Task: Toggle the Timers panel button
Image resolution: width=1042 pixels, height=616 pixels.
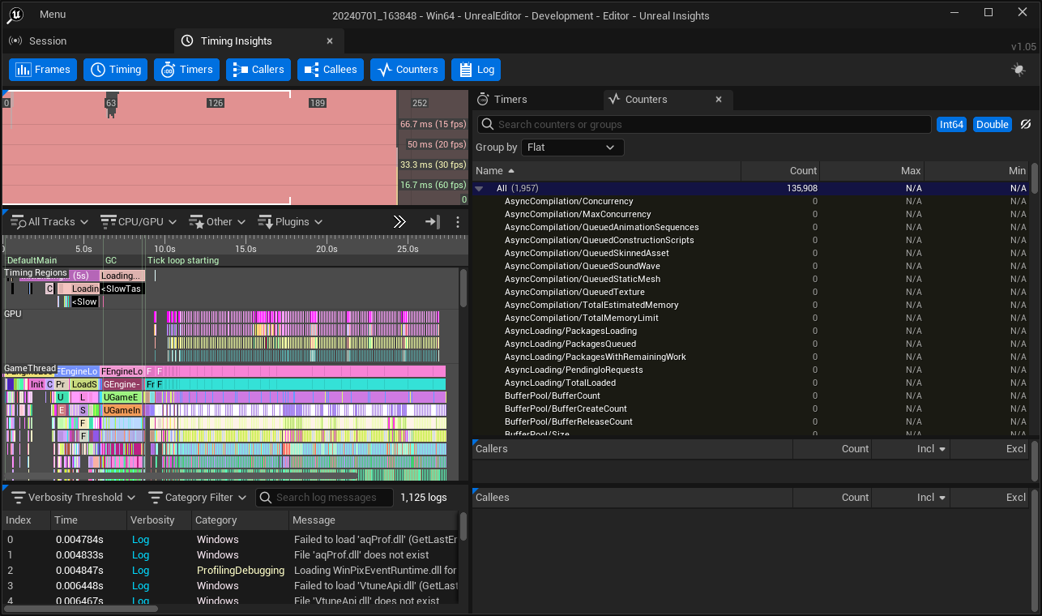Action: (x=186, y=70)
